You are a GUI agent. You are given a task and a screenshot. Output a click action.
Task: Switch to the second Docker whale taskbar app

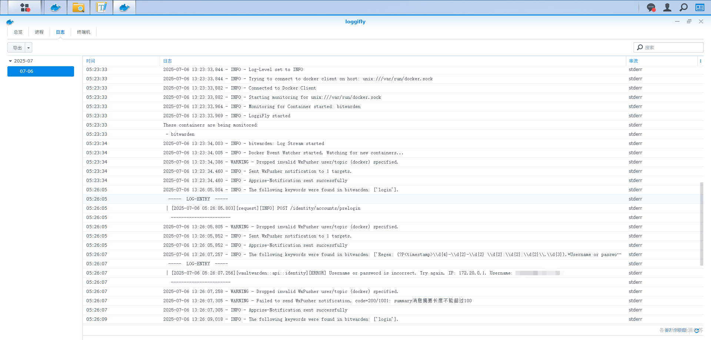point(124,7)
